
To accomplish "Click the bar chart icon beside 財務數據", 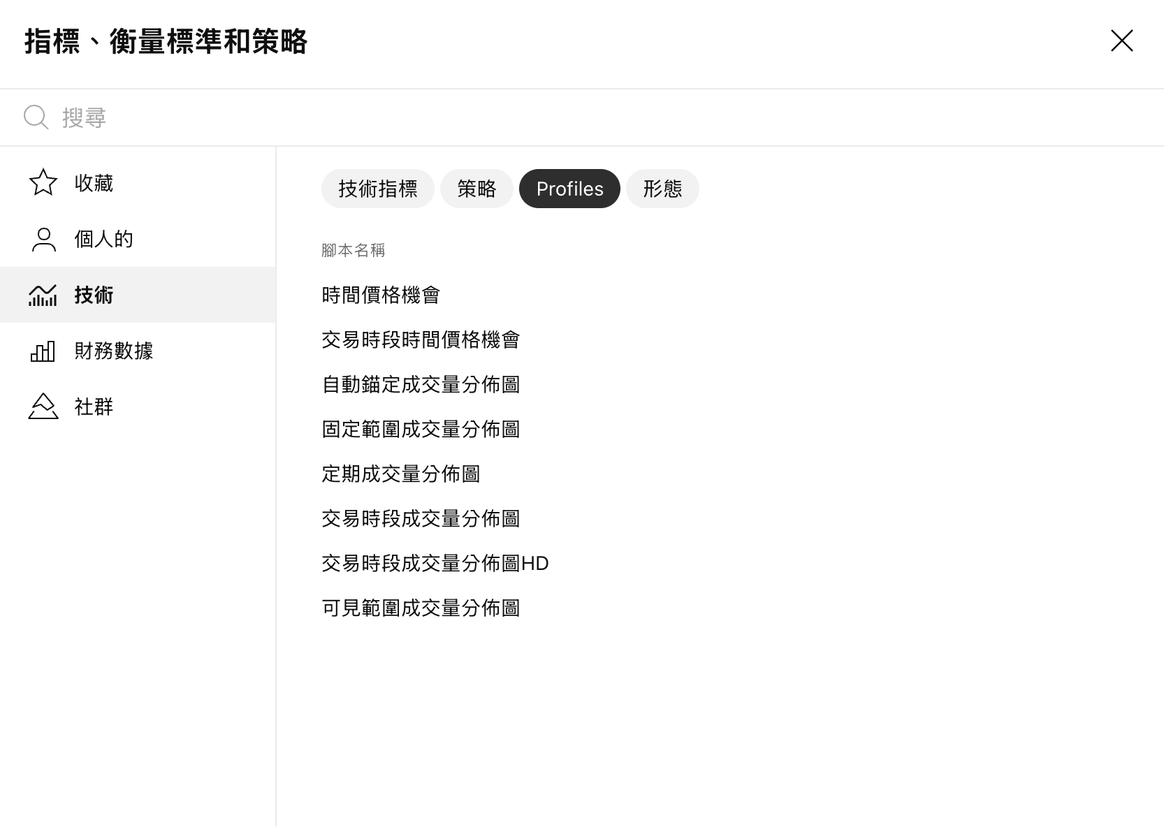I will coord(43,351).
